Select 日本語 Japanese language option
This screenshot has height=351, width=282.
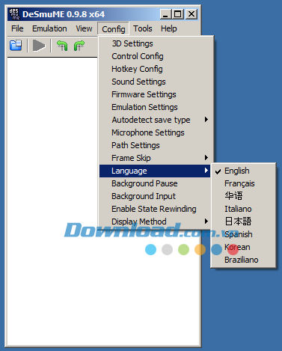(x=243, y=222)
